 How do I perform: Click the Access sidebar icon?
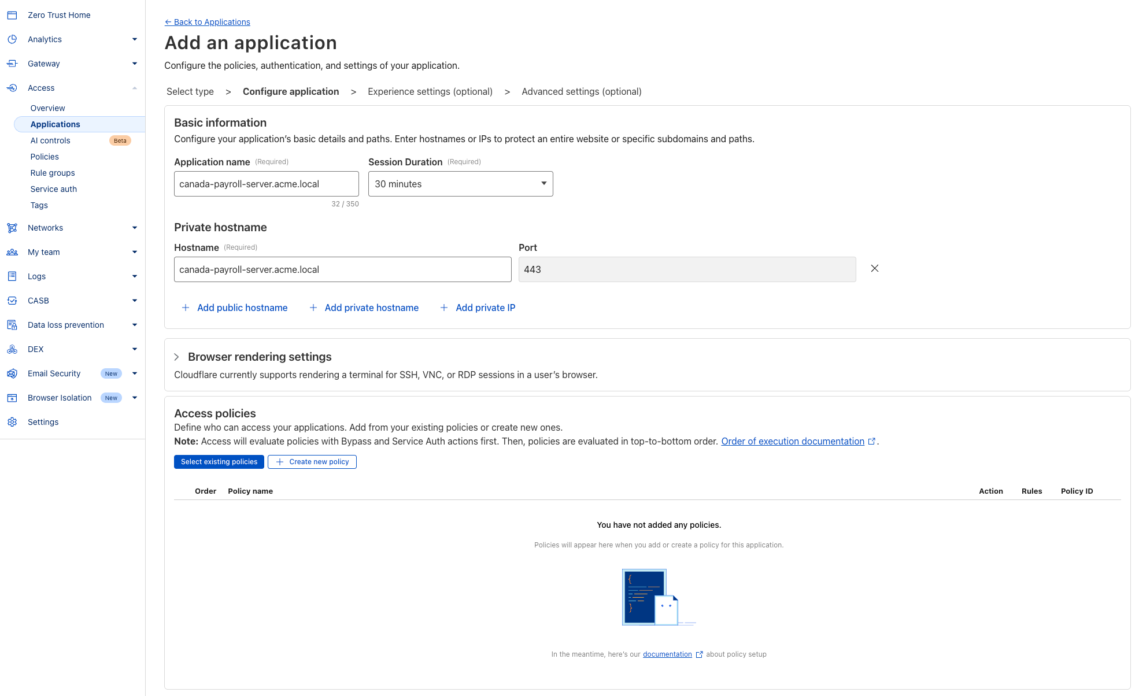pyautogui.click(x=12, y=87)
